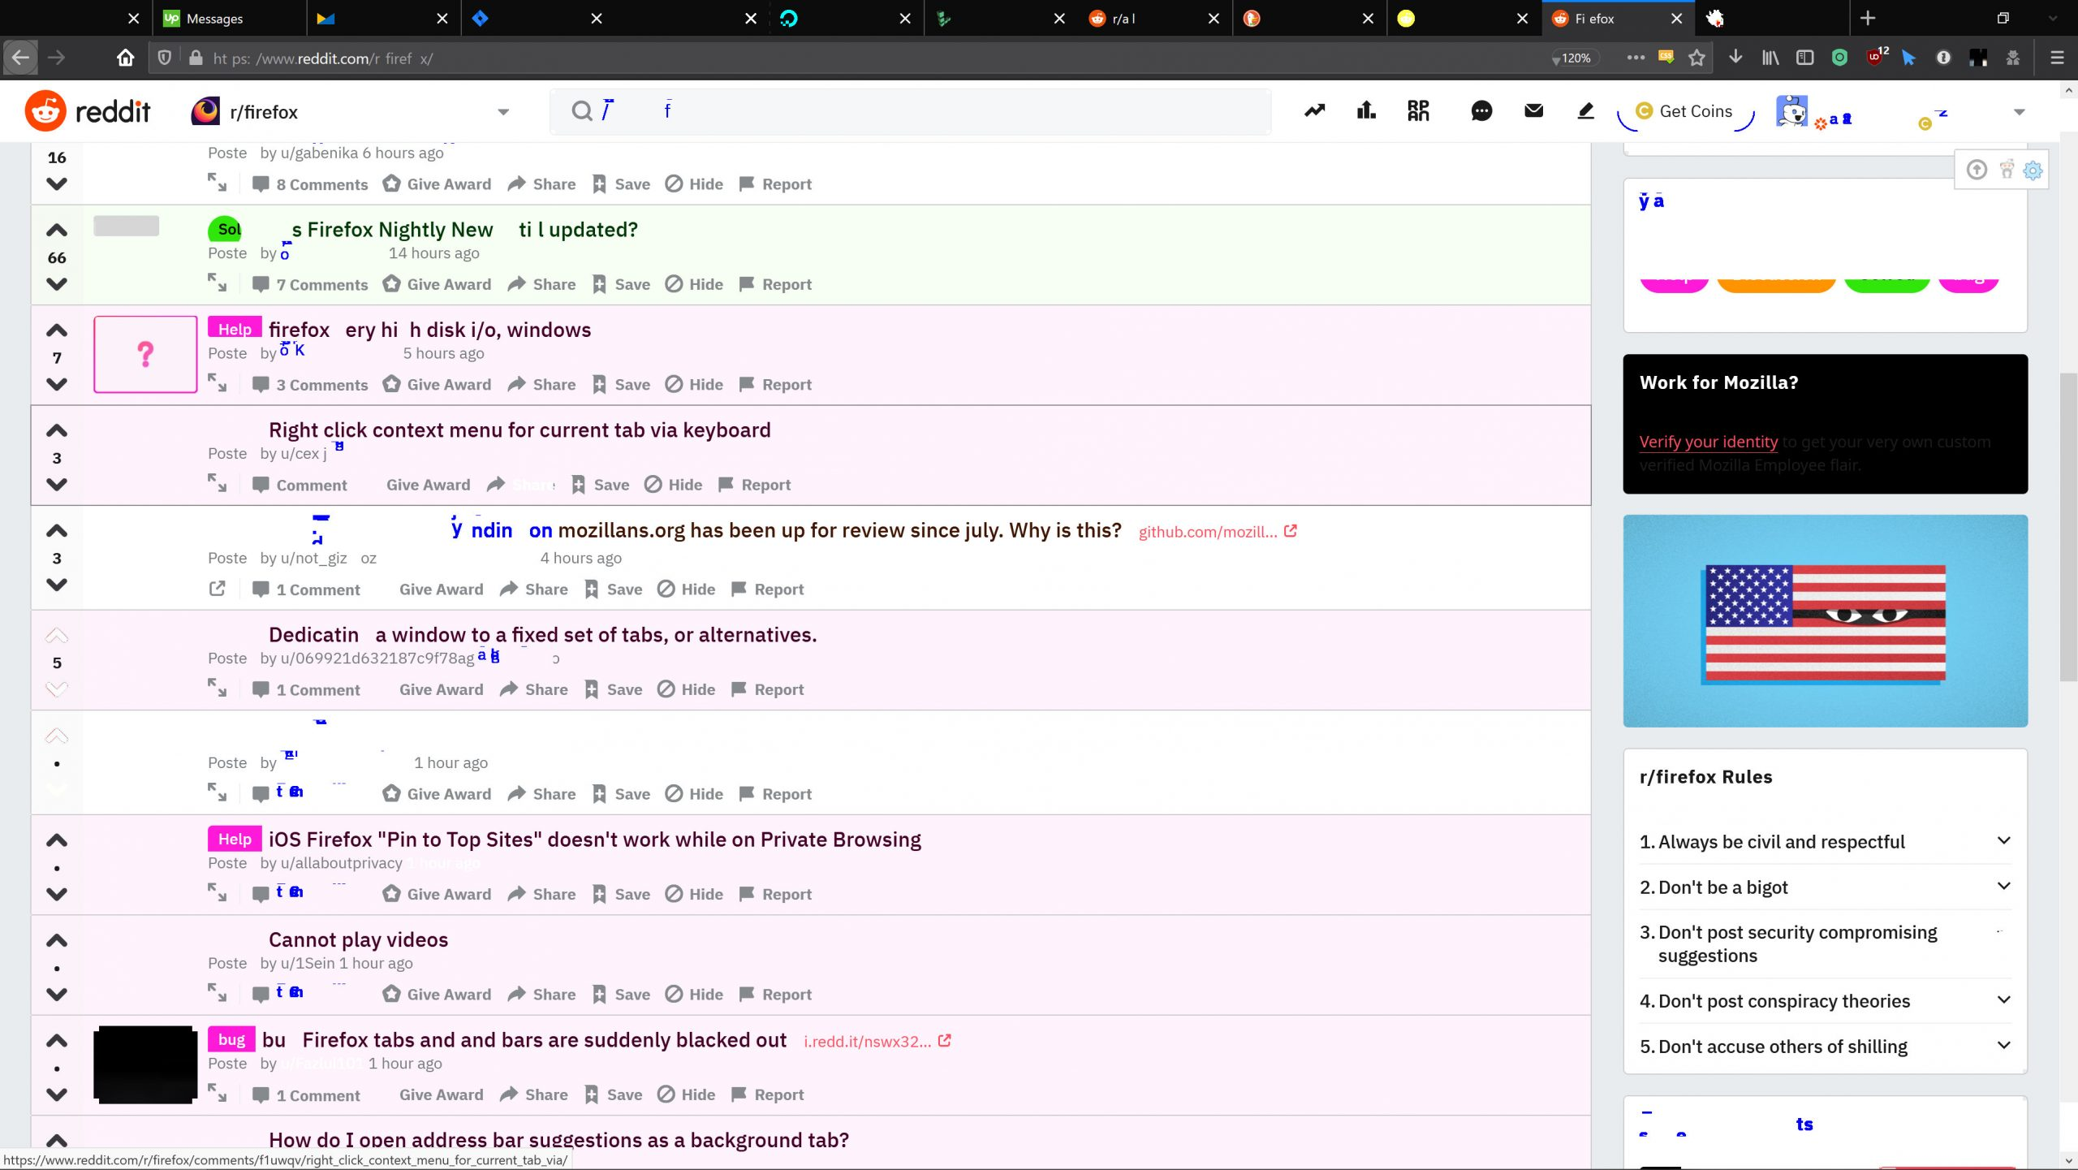This screenshot has width=2078, height=1170.
Task: Expand rule 2 Don't be a bigot
Action: 2003,887
